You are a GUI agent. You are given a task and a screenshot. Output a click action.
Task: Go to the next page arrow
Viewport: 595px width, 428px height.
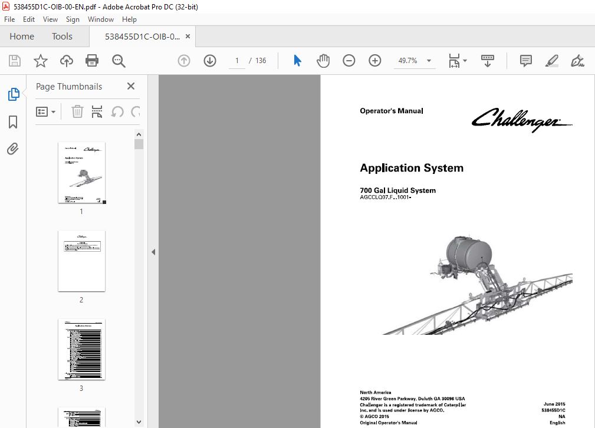210,61
